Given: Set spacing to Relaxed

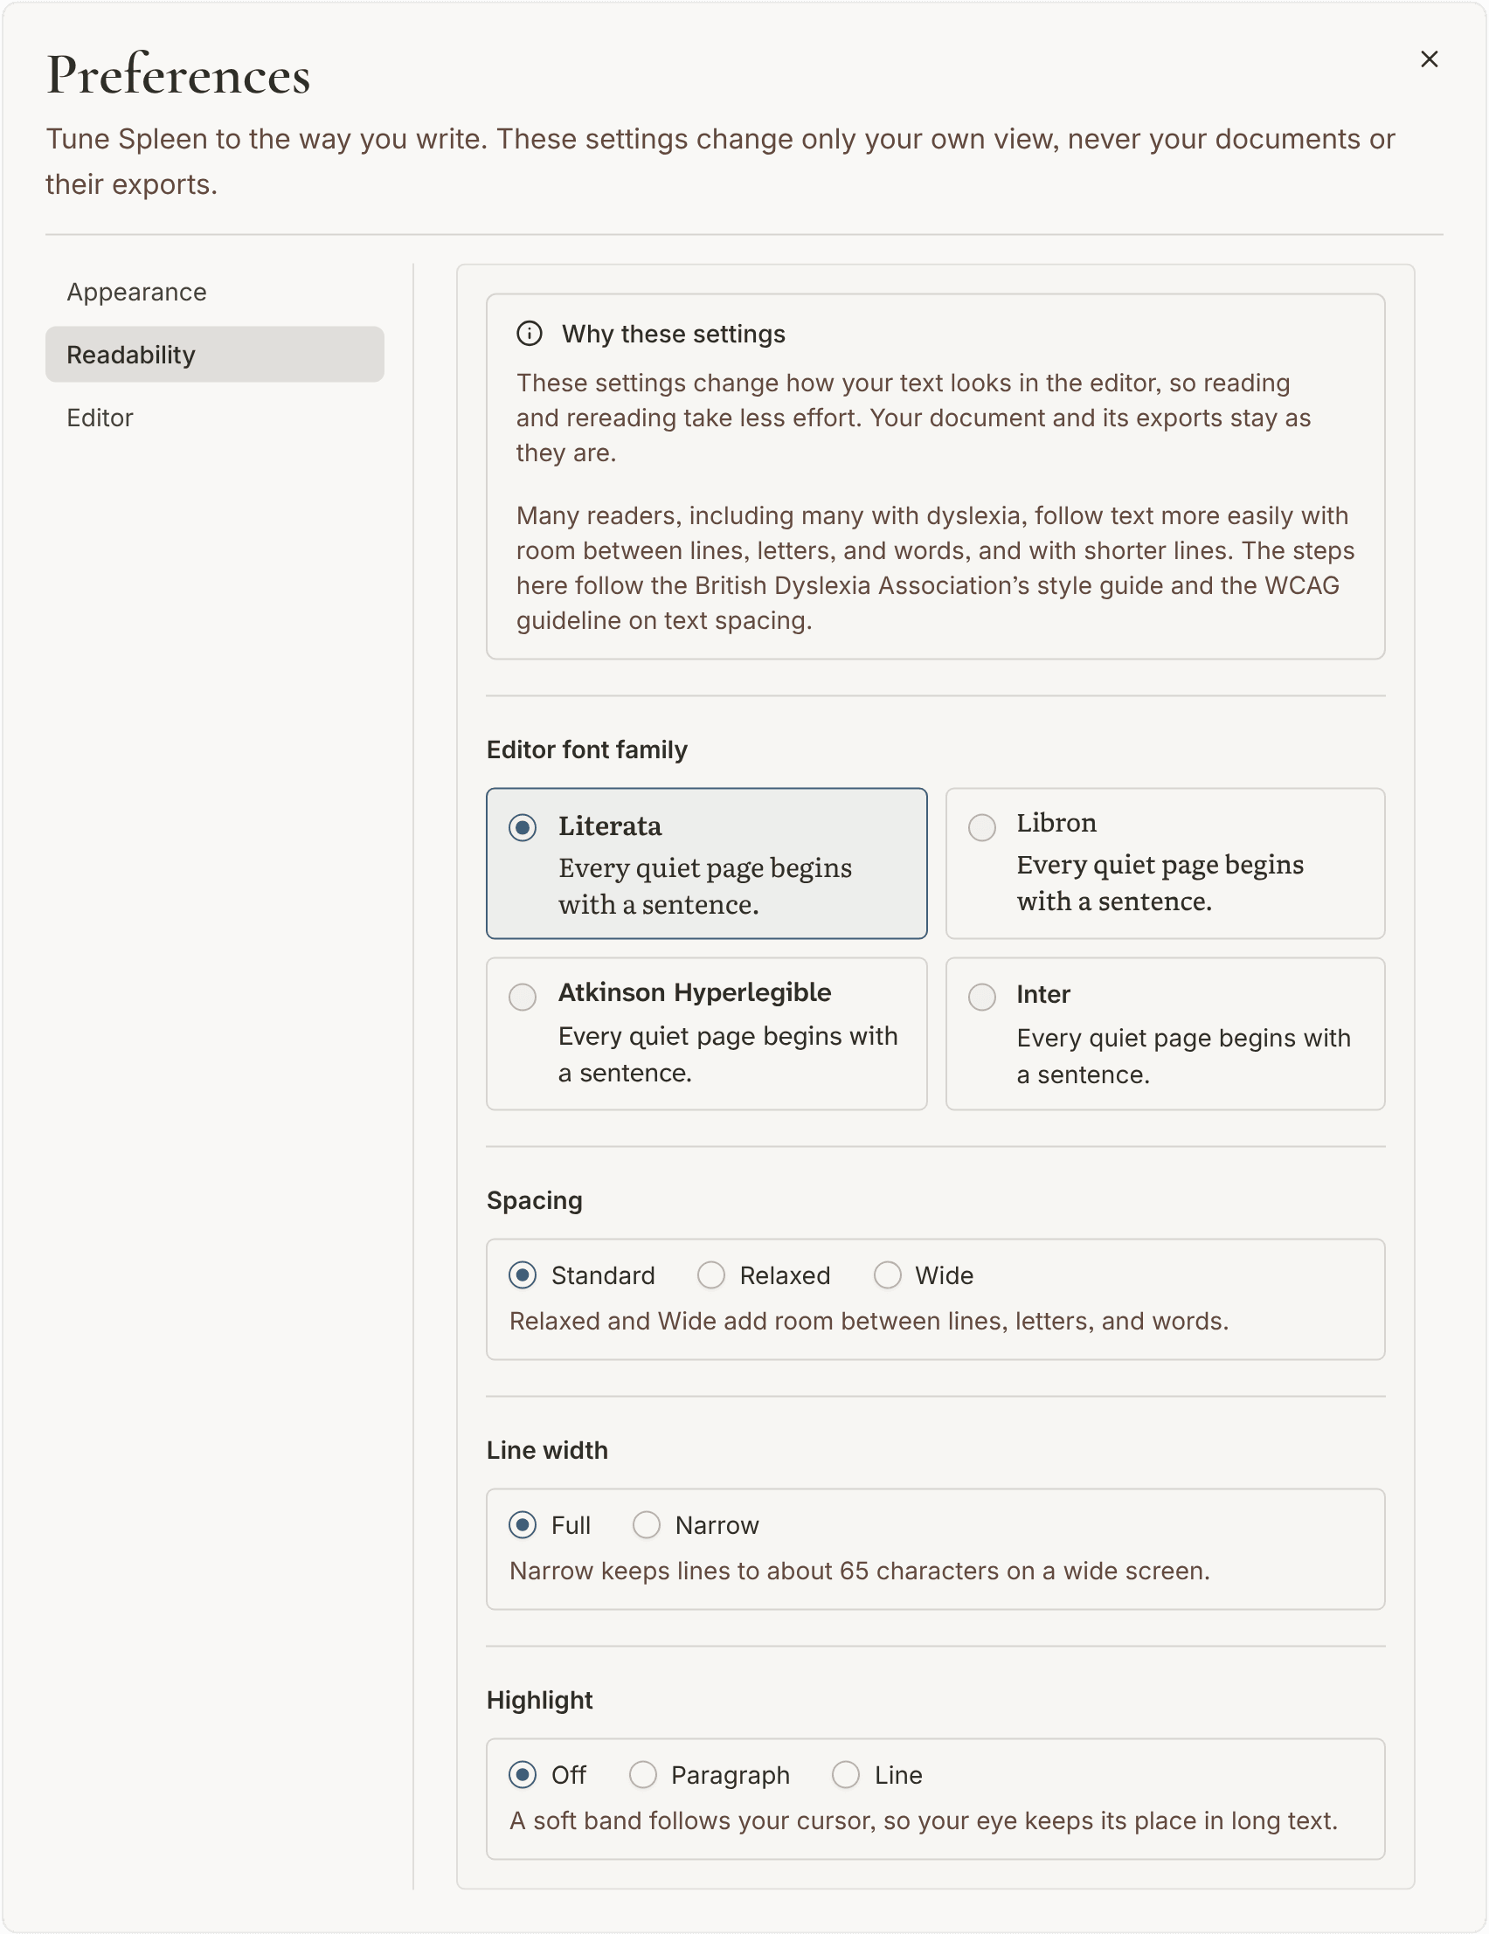Looking at the screenshot, I should coord(711,1275).
